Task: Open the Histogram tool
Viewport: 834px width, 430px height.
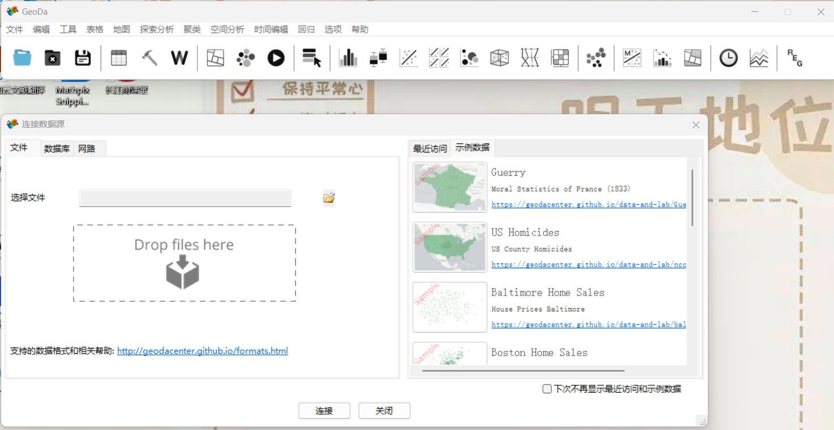Action: point(348,57)
